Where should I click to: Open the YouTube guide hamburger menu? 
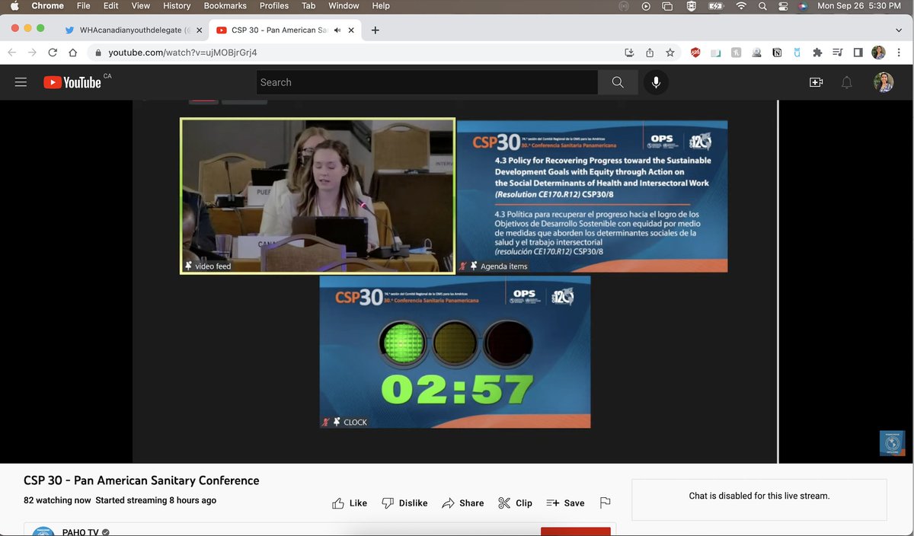coord(21,82)
